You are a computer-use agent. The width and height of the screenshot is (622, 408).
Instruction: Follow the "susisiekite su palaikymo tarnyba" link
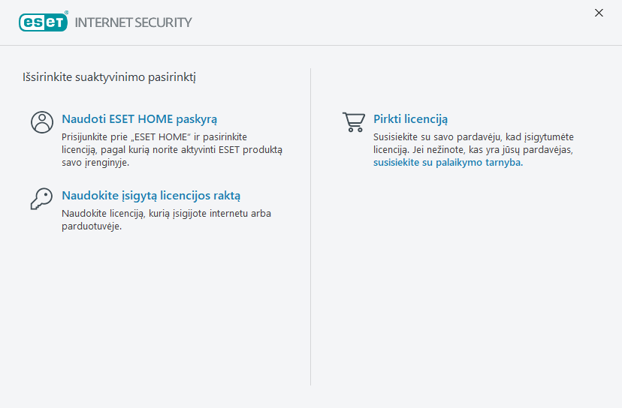[447, 162]
